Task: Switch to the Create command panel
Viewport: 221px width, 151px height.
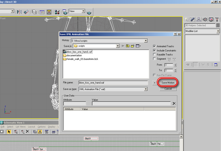Action: pos(187,20)
